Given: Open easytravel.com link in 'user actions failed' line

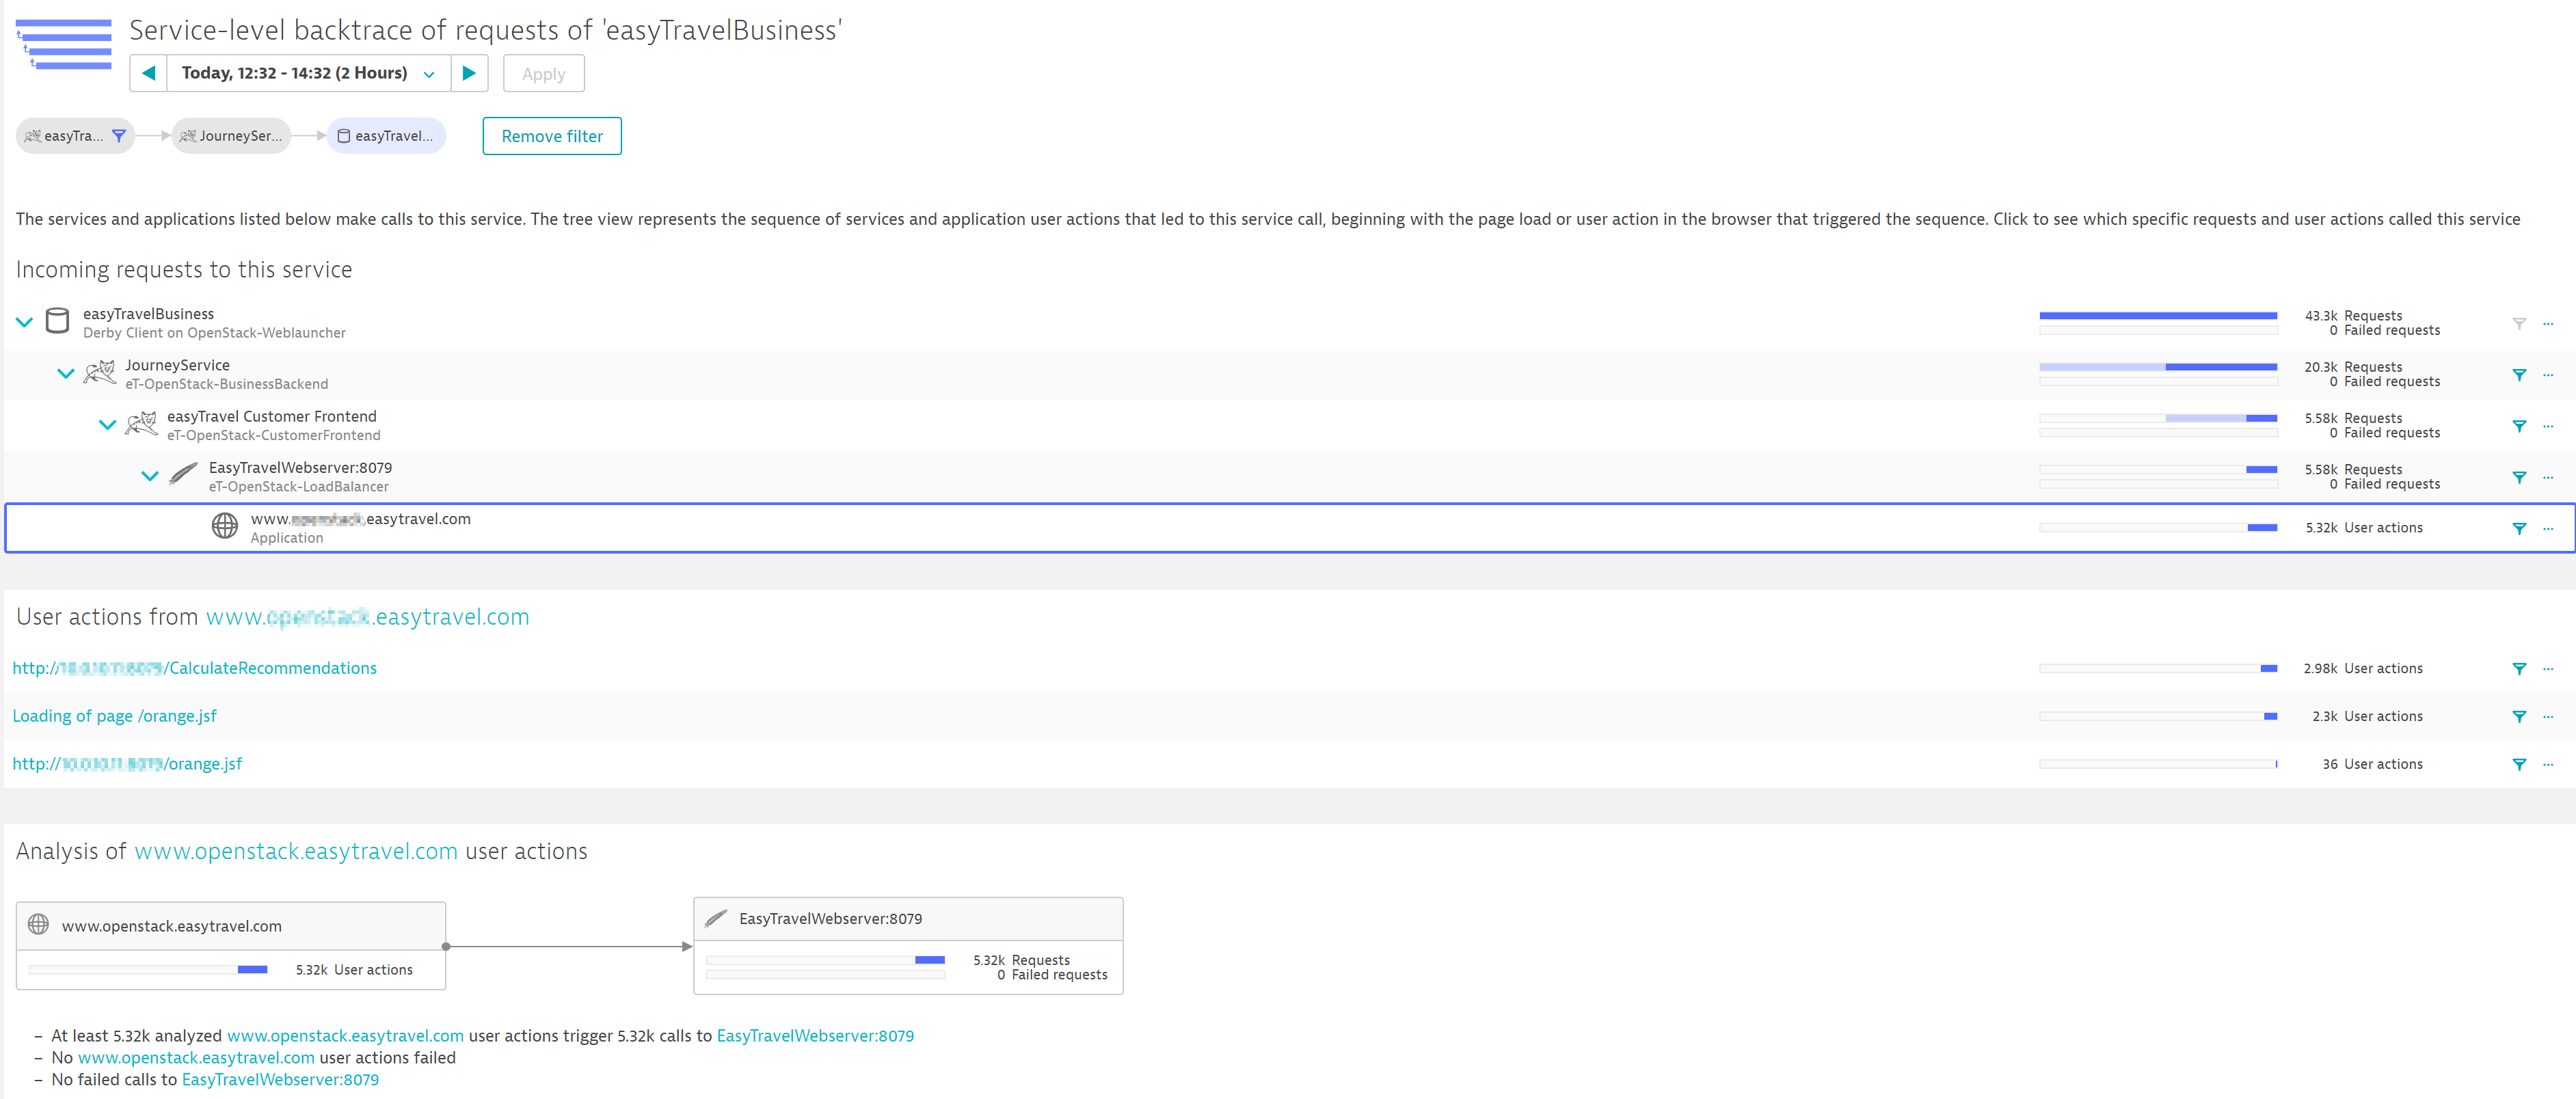Looking at the screenshot, I should (196, 1058).
